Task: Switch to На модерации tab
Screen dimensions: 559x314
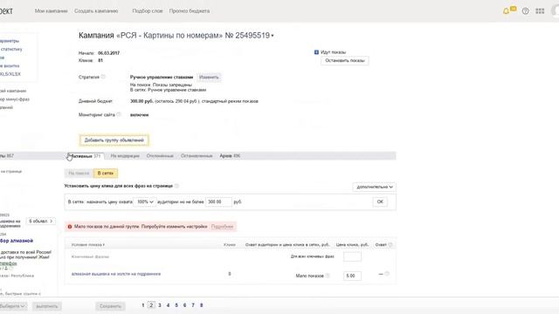Action: 125,156
